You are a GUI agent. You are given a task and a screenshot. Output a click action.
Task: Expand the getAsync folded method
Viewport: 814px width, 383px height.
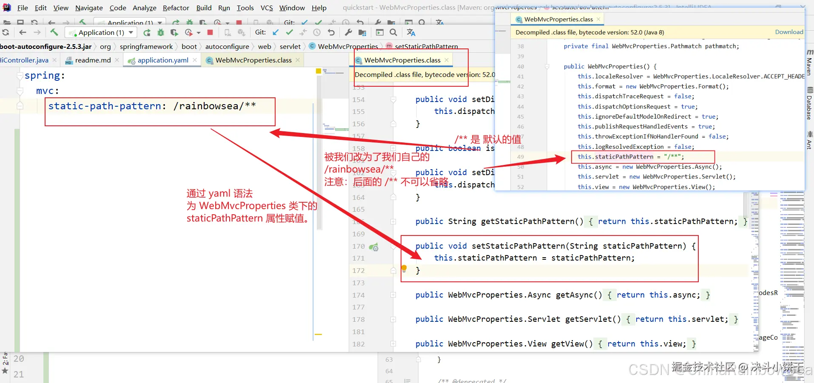click(393, 295)
